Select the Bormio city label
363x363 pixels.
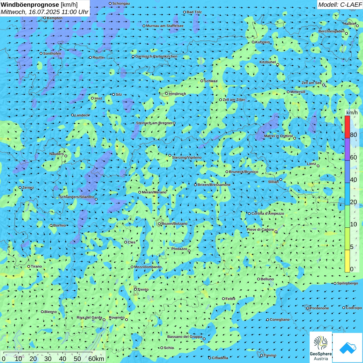pos(59,225)
